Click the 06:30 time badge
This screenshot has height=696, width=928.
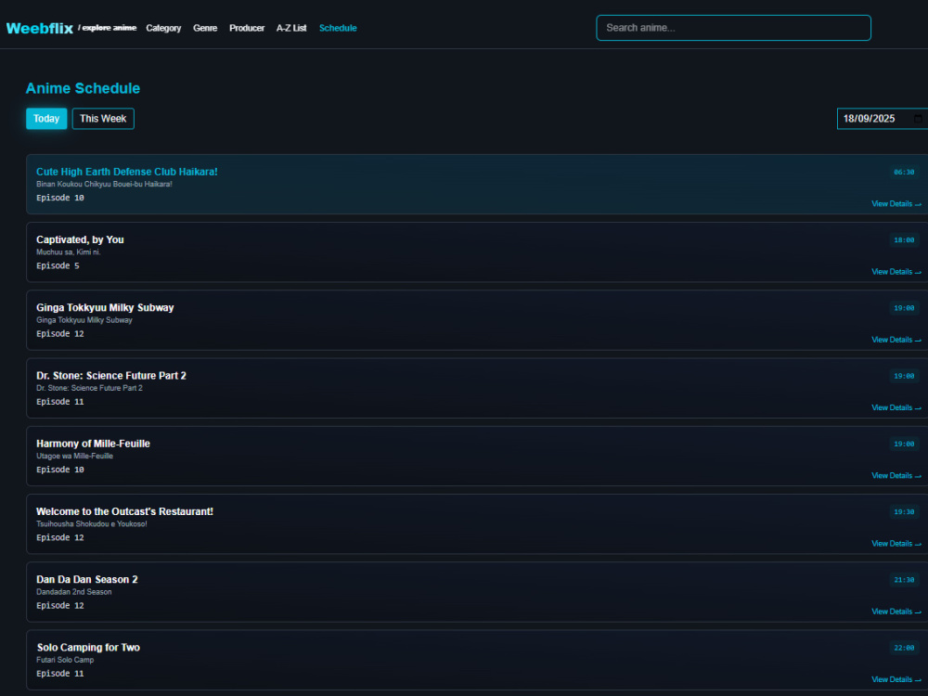coord(904,173)
